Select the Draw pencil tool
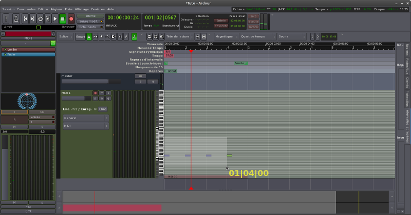The image size is (411, 215). tap(126, 36)
